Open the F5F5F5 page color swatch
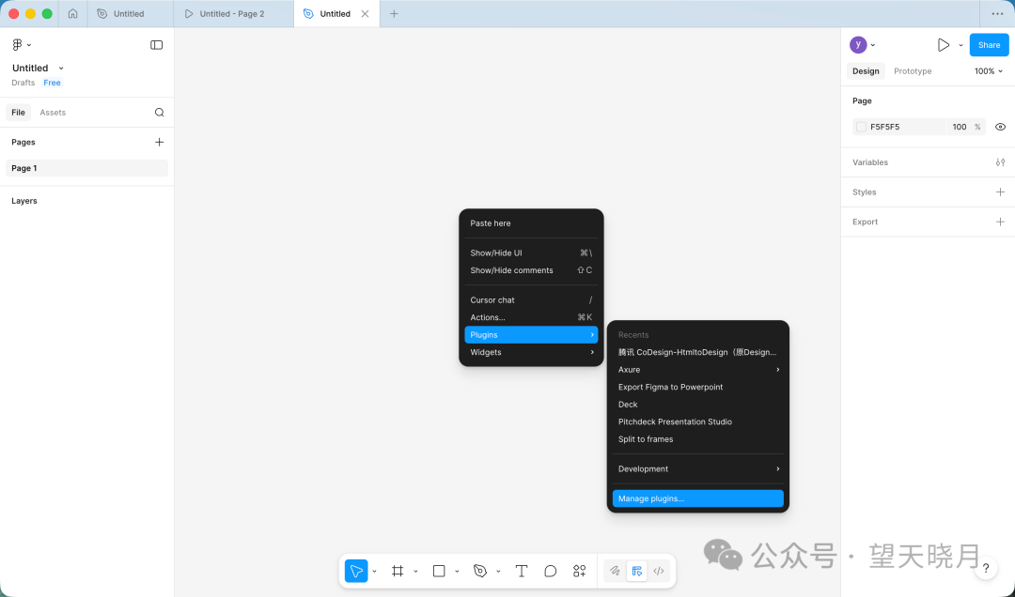The width and height of the screenshot is (1015, 597). 860,126
